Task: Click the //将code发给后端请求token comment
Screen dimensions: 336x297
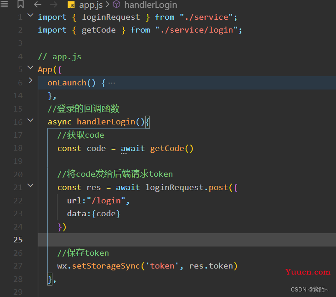Action: pos(115,174)
